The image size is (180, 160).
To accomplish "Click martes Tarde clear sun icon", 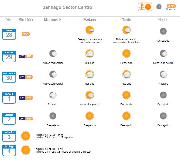I will [126, 54].
